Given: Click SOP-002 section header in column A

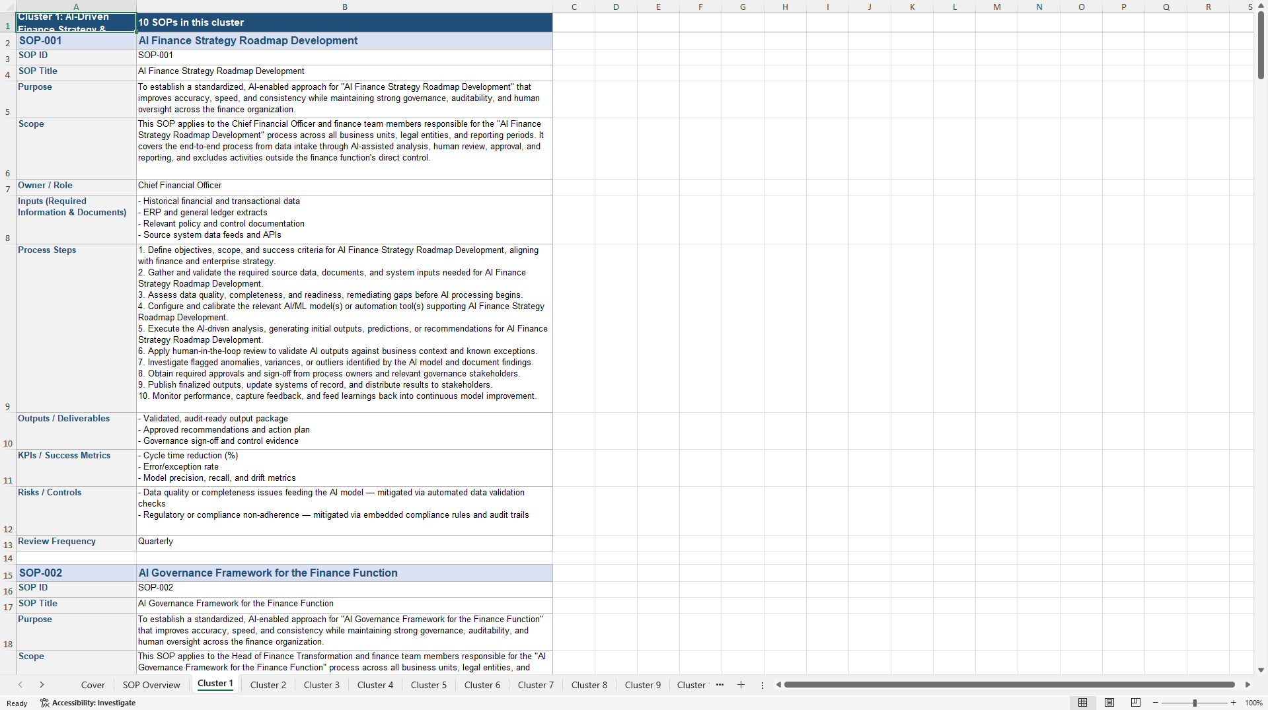Looking at the screenshot, I should click(76, 573).
